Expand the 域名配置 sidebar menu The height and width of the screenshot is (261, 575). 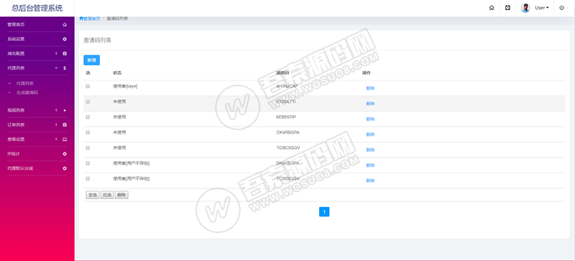[x=37, y=54]
